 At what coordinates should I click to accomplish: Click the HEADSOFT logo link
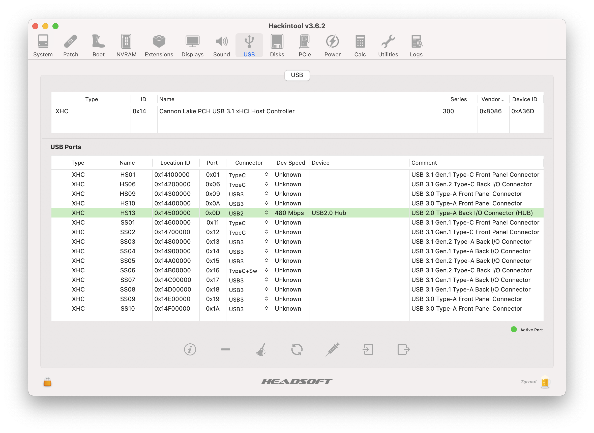[297, 382]
